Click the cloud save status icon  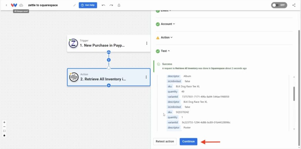coord(21,5)
